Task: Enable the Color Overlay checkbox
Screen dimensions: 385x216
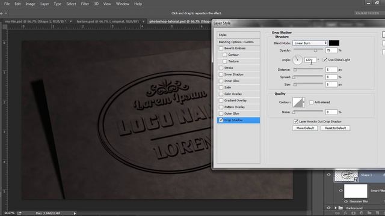Action: (221, 94)
